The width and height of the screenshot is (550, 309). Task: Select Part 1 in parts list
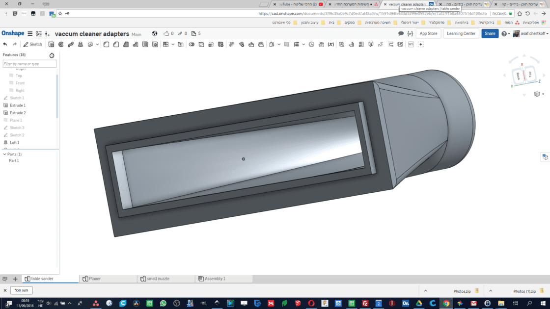coord(14,160)
